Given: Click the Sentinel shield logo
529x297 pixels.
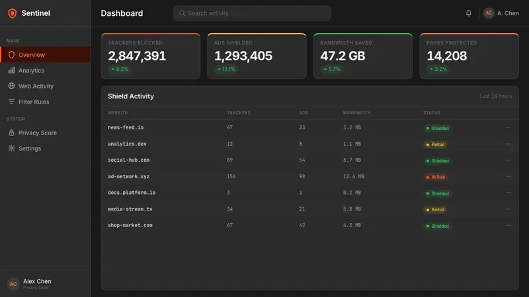Looking at the screenshot, I should pos(13,13).
